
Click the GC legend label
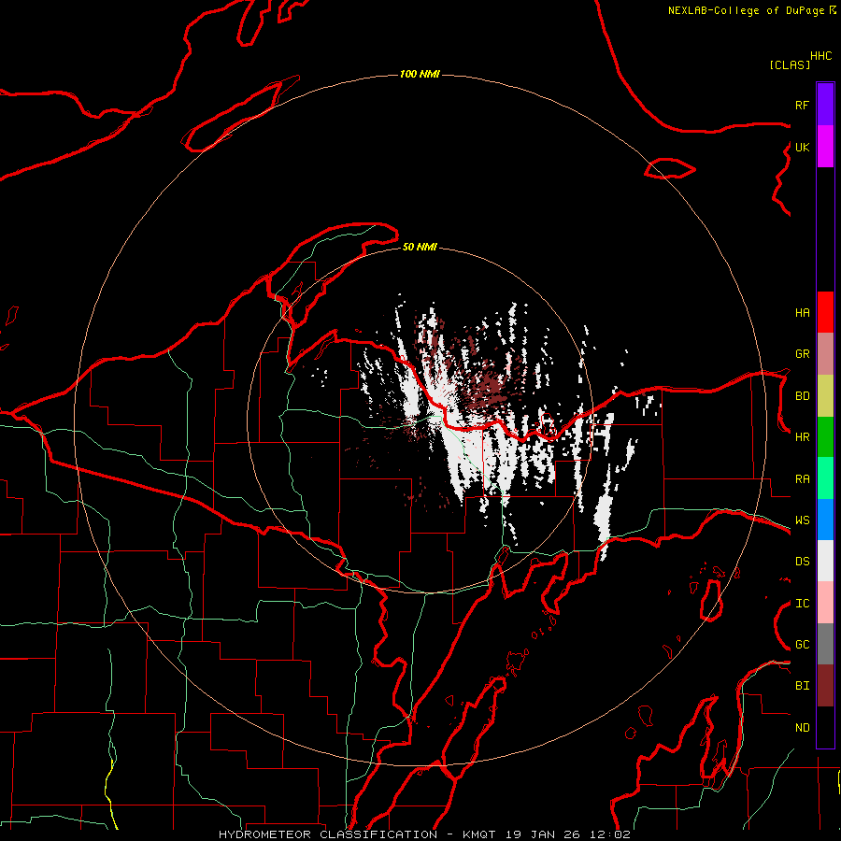click(802, 645)
